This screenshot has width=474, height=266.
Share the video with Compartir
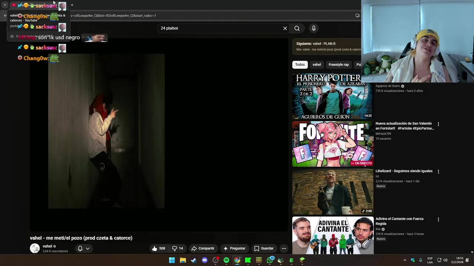tap(203, 248)
